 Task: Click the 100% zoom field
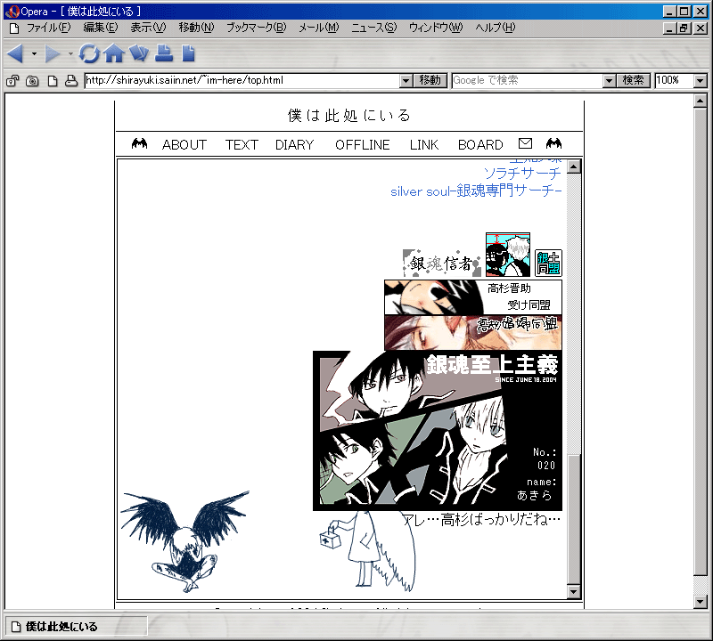pos(675,81)
